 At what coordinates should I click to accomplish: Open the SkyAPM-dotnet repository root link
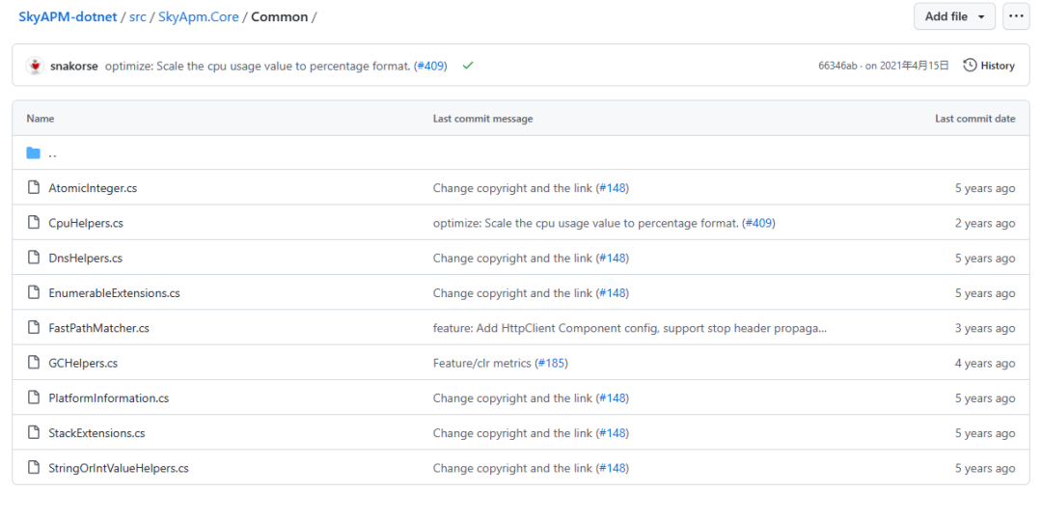click(x=68, y=16)
